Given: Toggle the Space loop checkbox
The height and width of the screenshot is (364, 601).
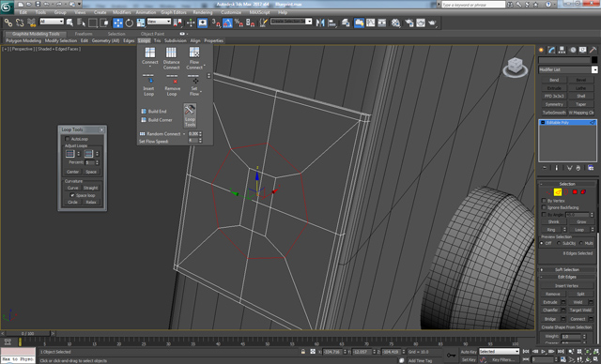Looking at the screenshot, I should [x=72, y=195].
